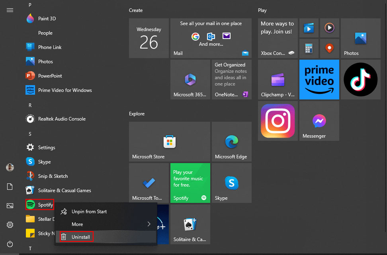Click the Create group heading
The image size is (387, 255).
coord(136,10)
